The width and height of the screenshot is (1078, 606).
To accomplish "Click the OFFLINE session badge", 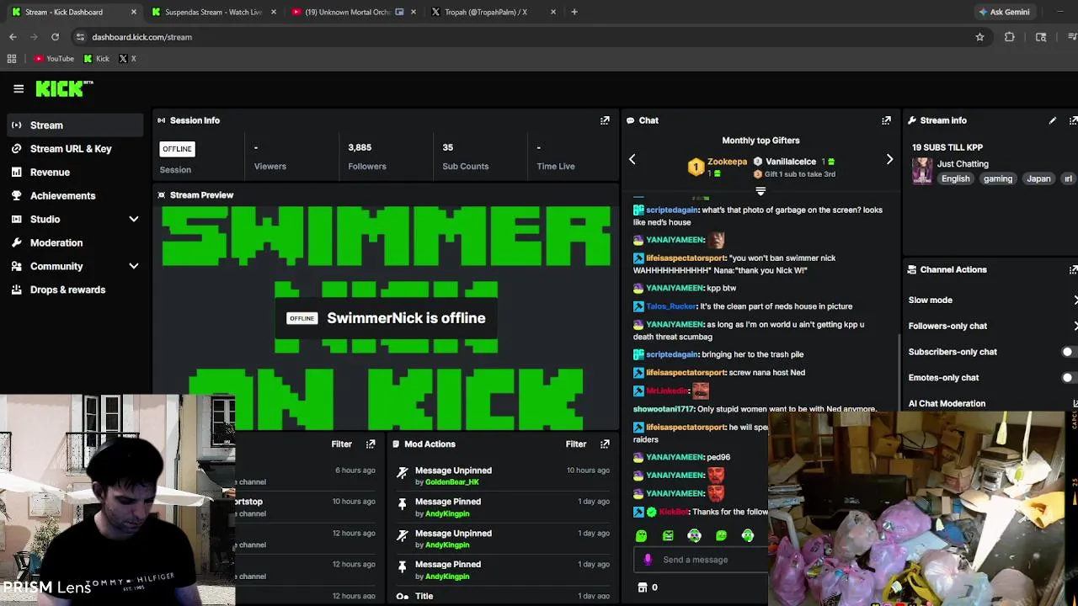I will (177, 149).
